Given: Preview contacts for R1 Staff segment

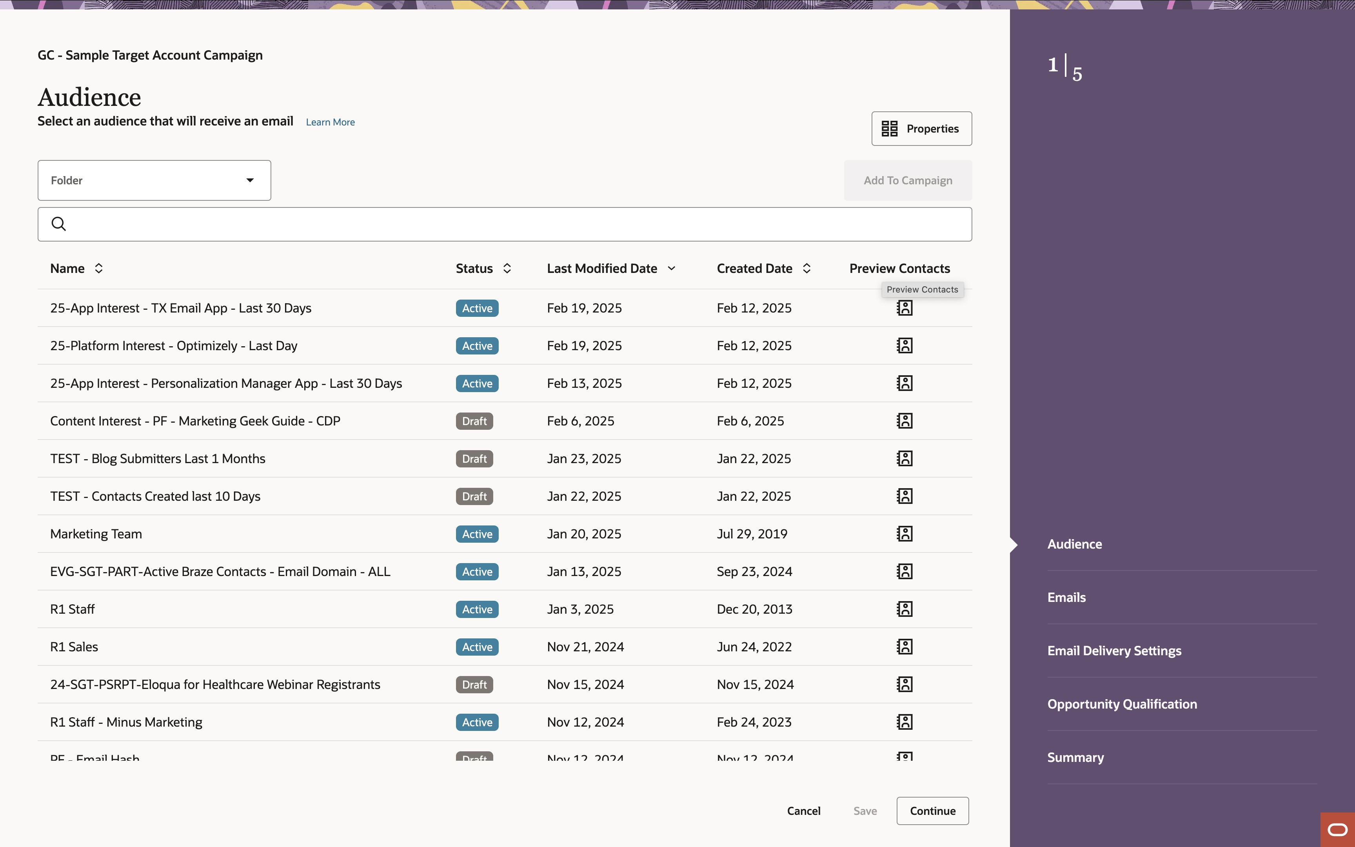Looking at the screenshot, I should 904,609.
